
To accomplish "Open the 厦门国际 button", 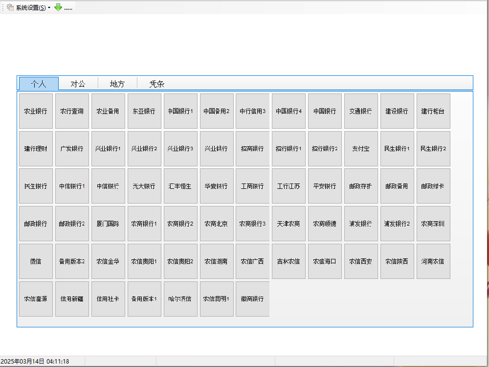I will coord(108,224).
